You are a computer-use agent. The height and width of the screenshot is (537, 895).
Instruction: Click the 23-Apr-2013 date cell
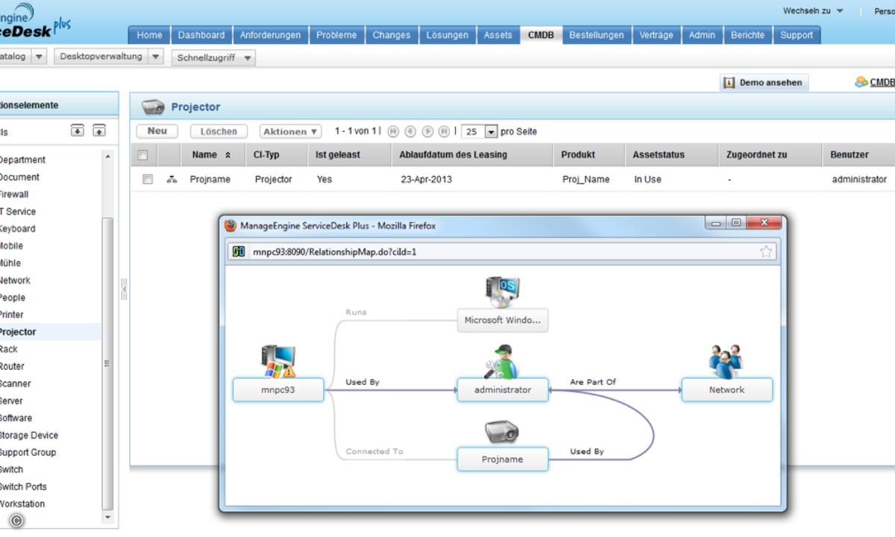tap(427, 180)
